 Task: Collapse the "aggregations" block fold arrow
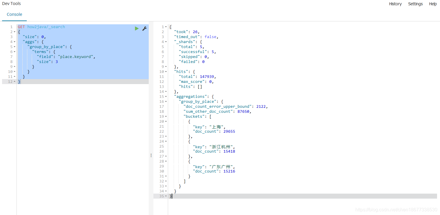[166, 97]
